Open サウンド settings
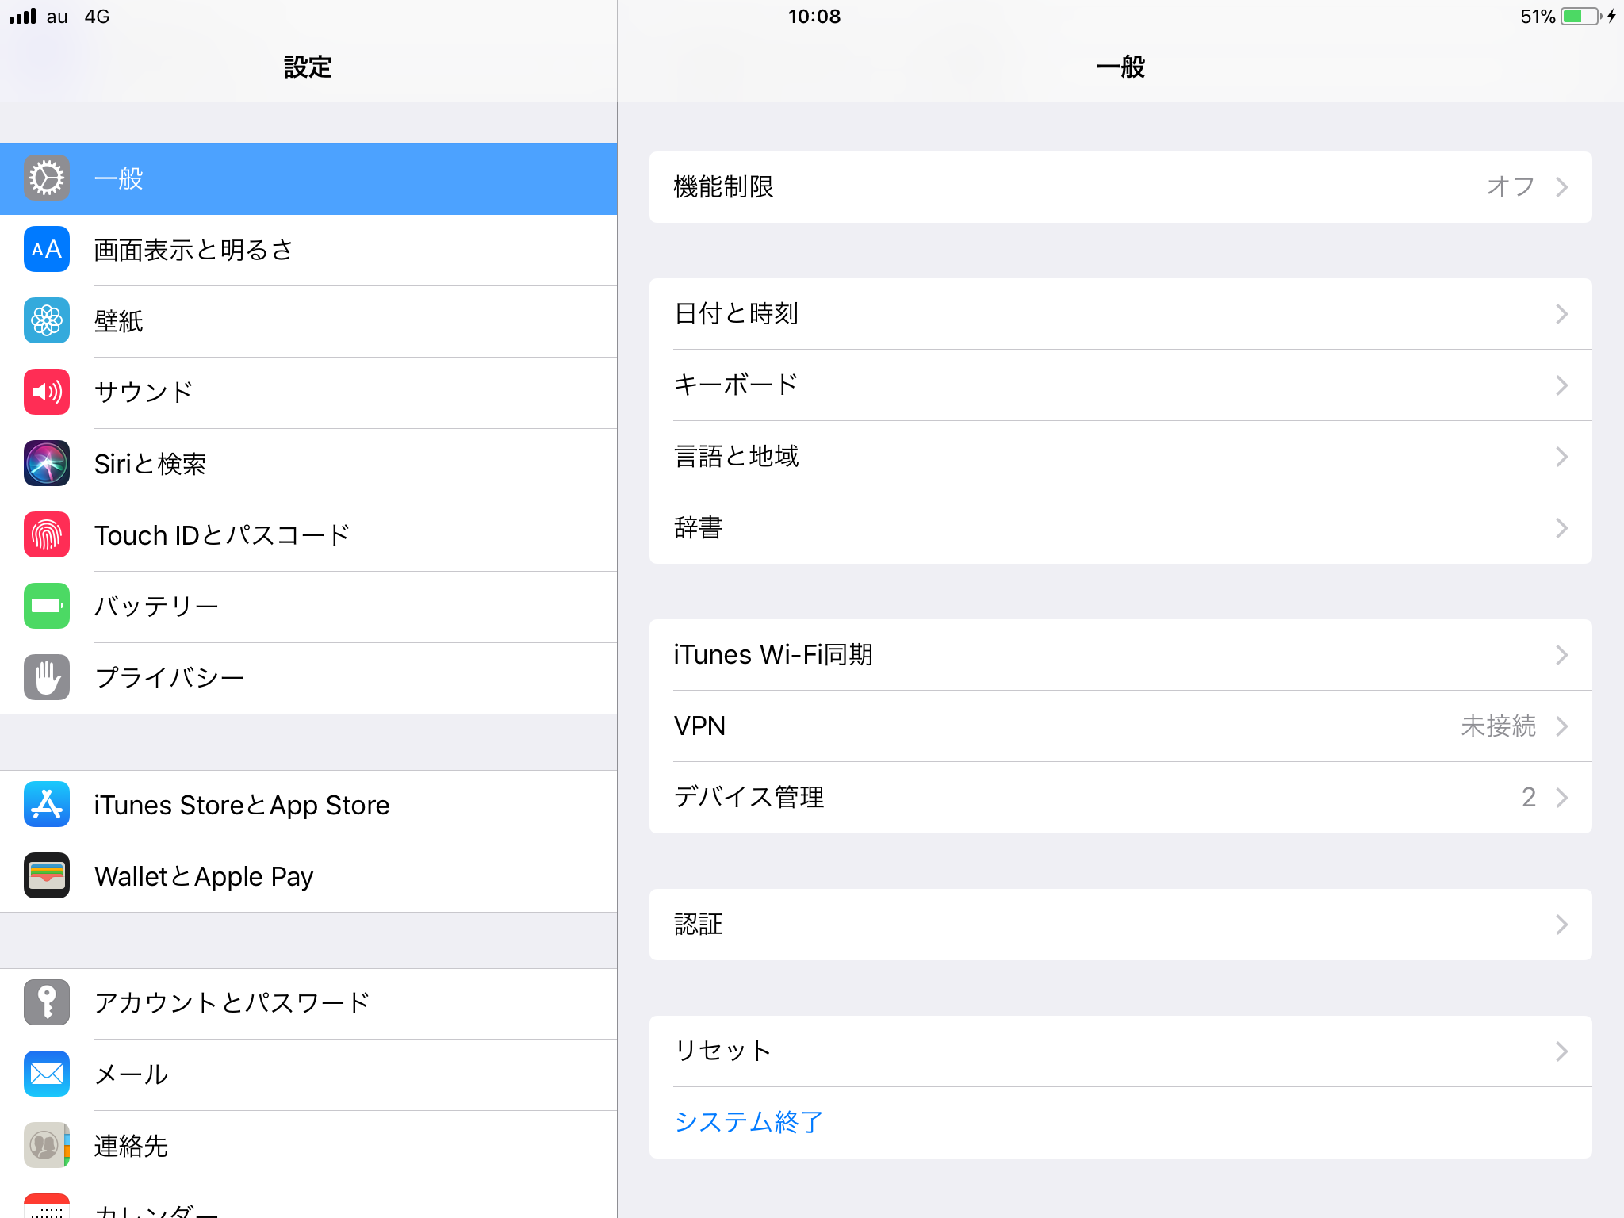The image size is (1624, 1218). pyautogui.click(x=308, y=393)
